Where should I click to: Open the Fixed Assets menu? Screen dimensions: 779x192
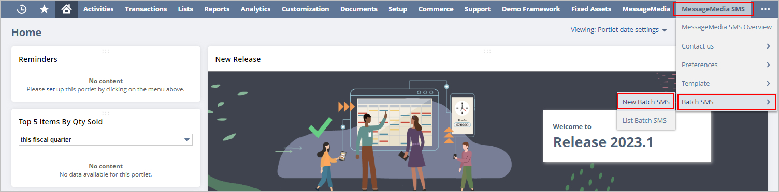point(591,9)
